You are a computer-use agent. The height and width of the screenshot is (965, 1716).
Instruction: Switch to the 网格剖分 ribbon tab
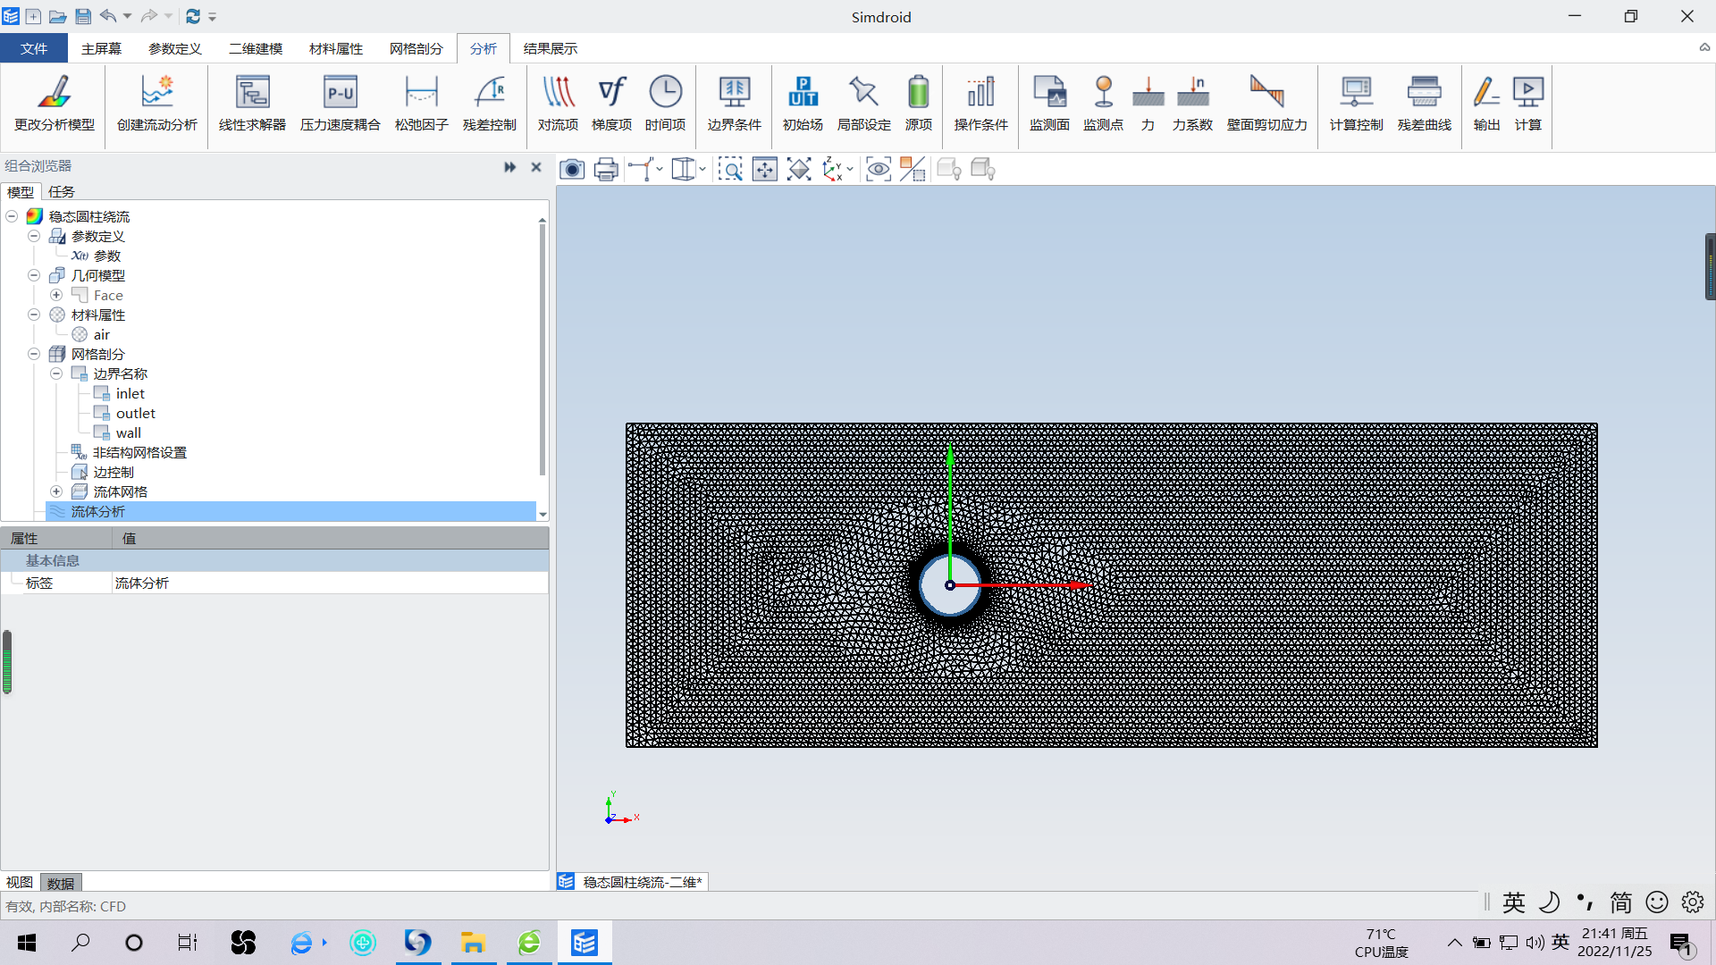click(x=416, y=48)
